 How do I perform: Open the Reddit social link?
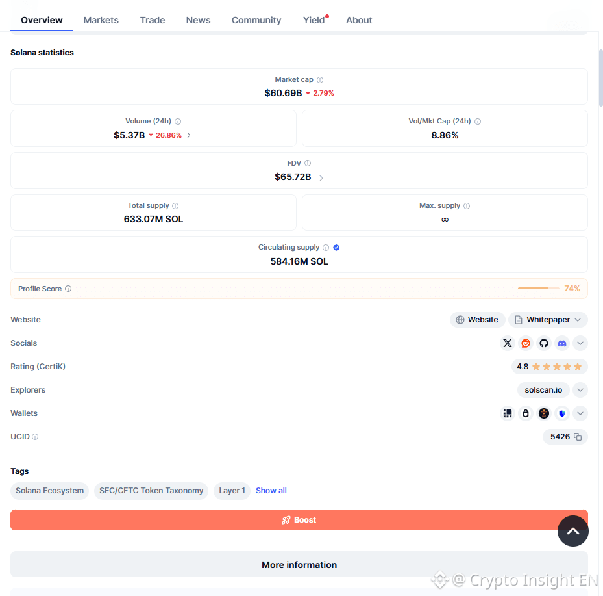tap(525, 343)
